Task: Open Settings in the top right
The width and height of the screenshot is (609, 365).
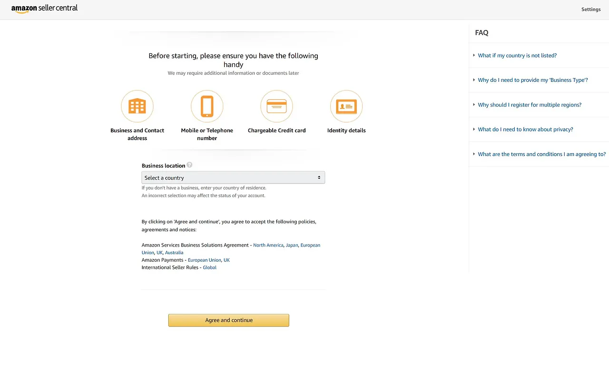Action: coord(591,10)
